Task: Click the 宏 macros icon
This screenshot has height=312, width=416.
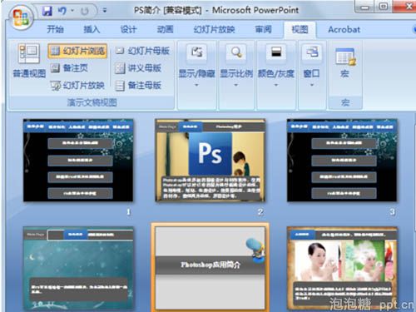Action: [345, 63]
